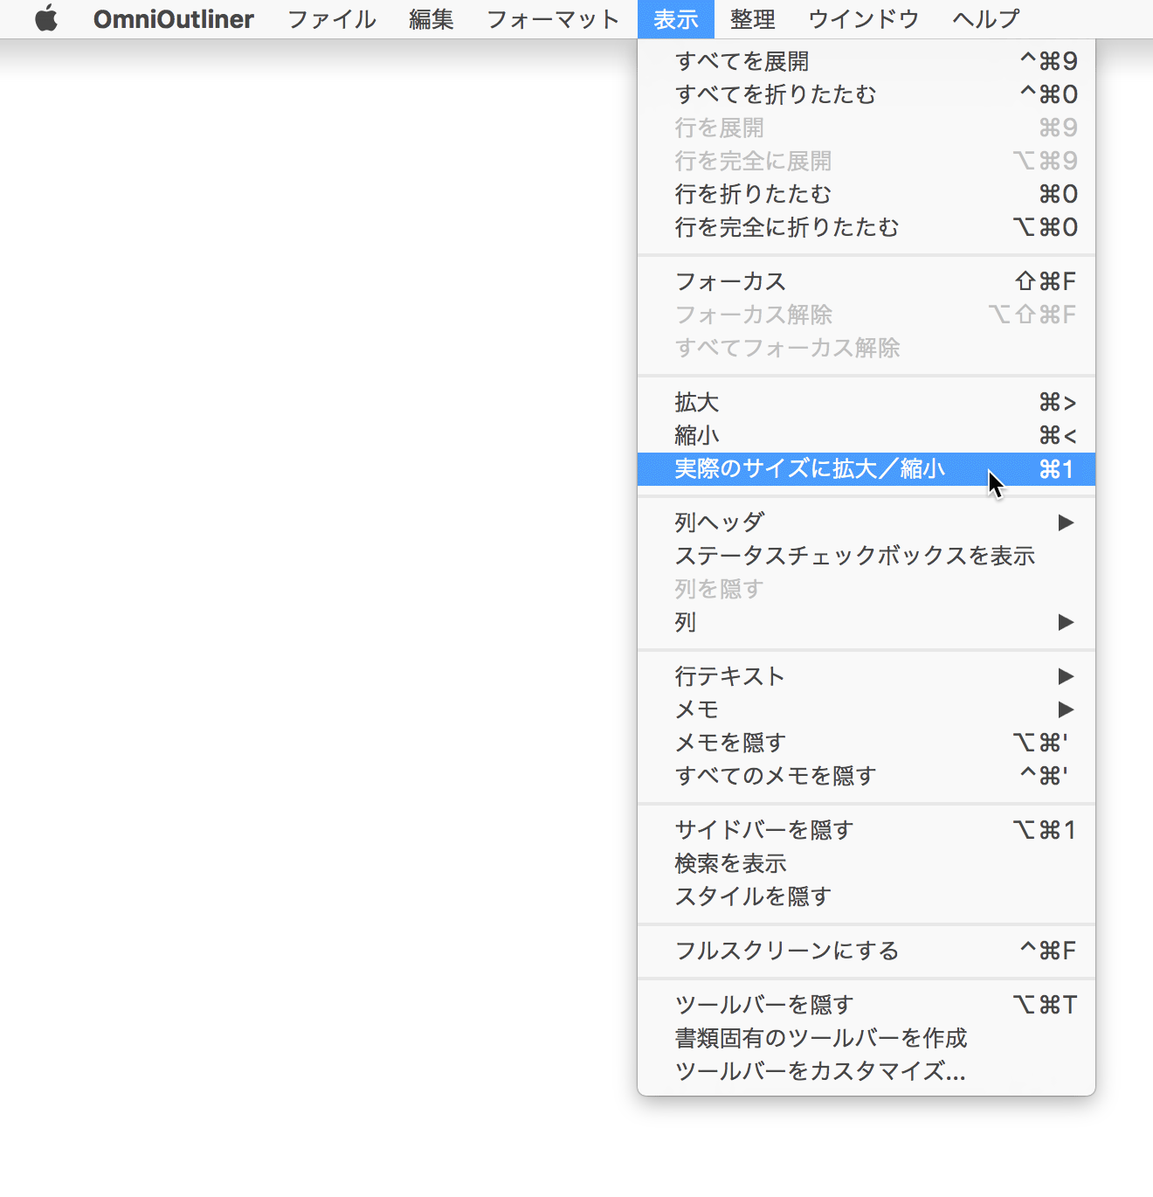This screenshot has height=1197, width=1153.
Task: Toggle ステータスチェックボックスを表示
Action: 866,556
